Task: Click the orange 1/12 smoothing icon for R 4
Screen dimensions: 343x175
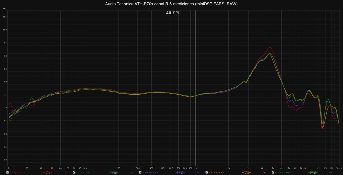Action: (246, 173)
